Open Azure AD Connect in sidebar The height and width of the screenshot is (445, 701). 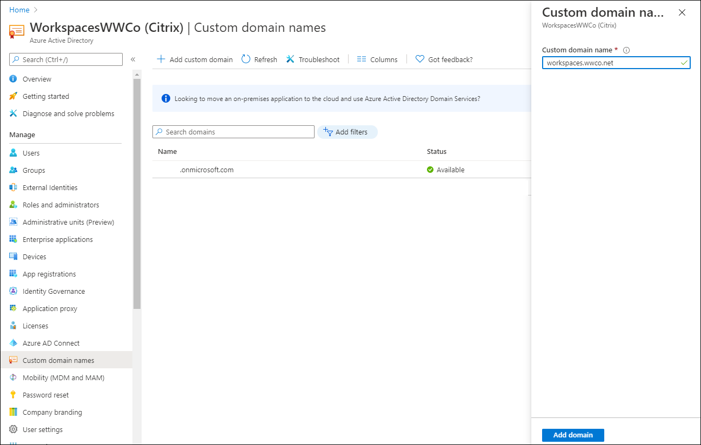(x=51, y=343)
